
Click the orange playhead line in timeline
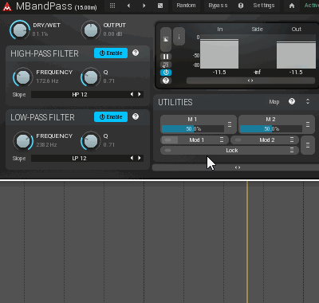(247, 242)
